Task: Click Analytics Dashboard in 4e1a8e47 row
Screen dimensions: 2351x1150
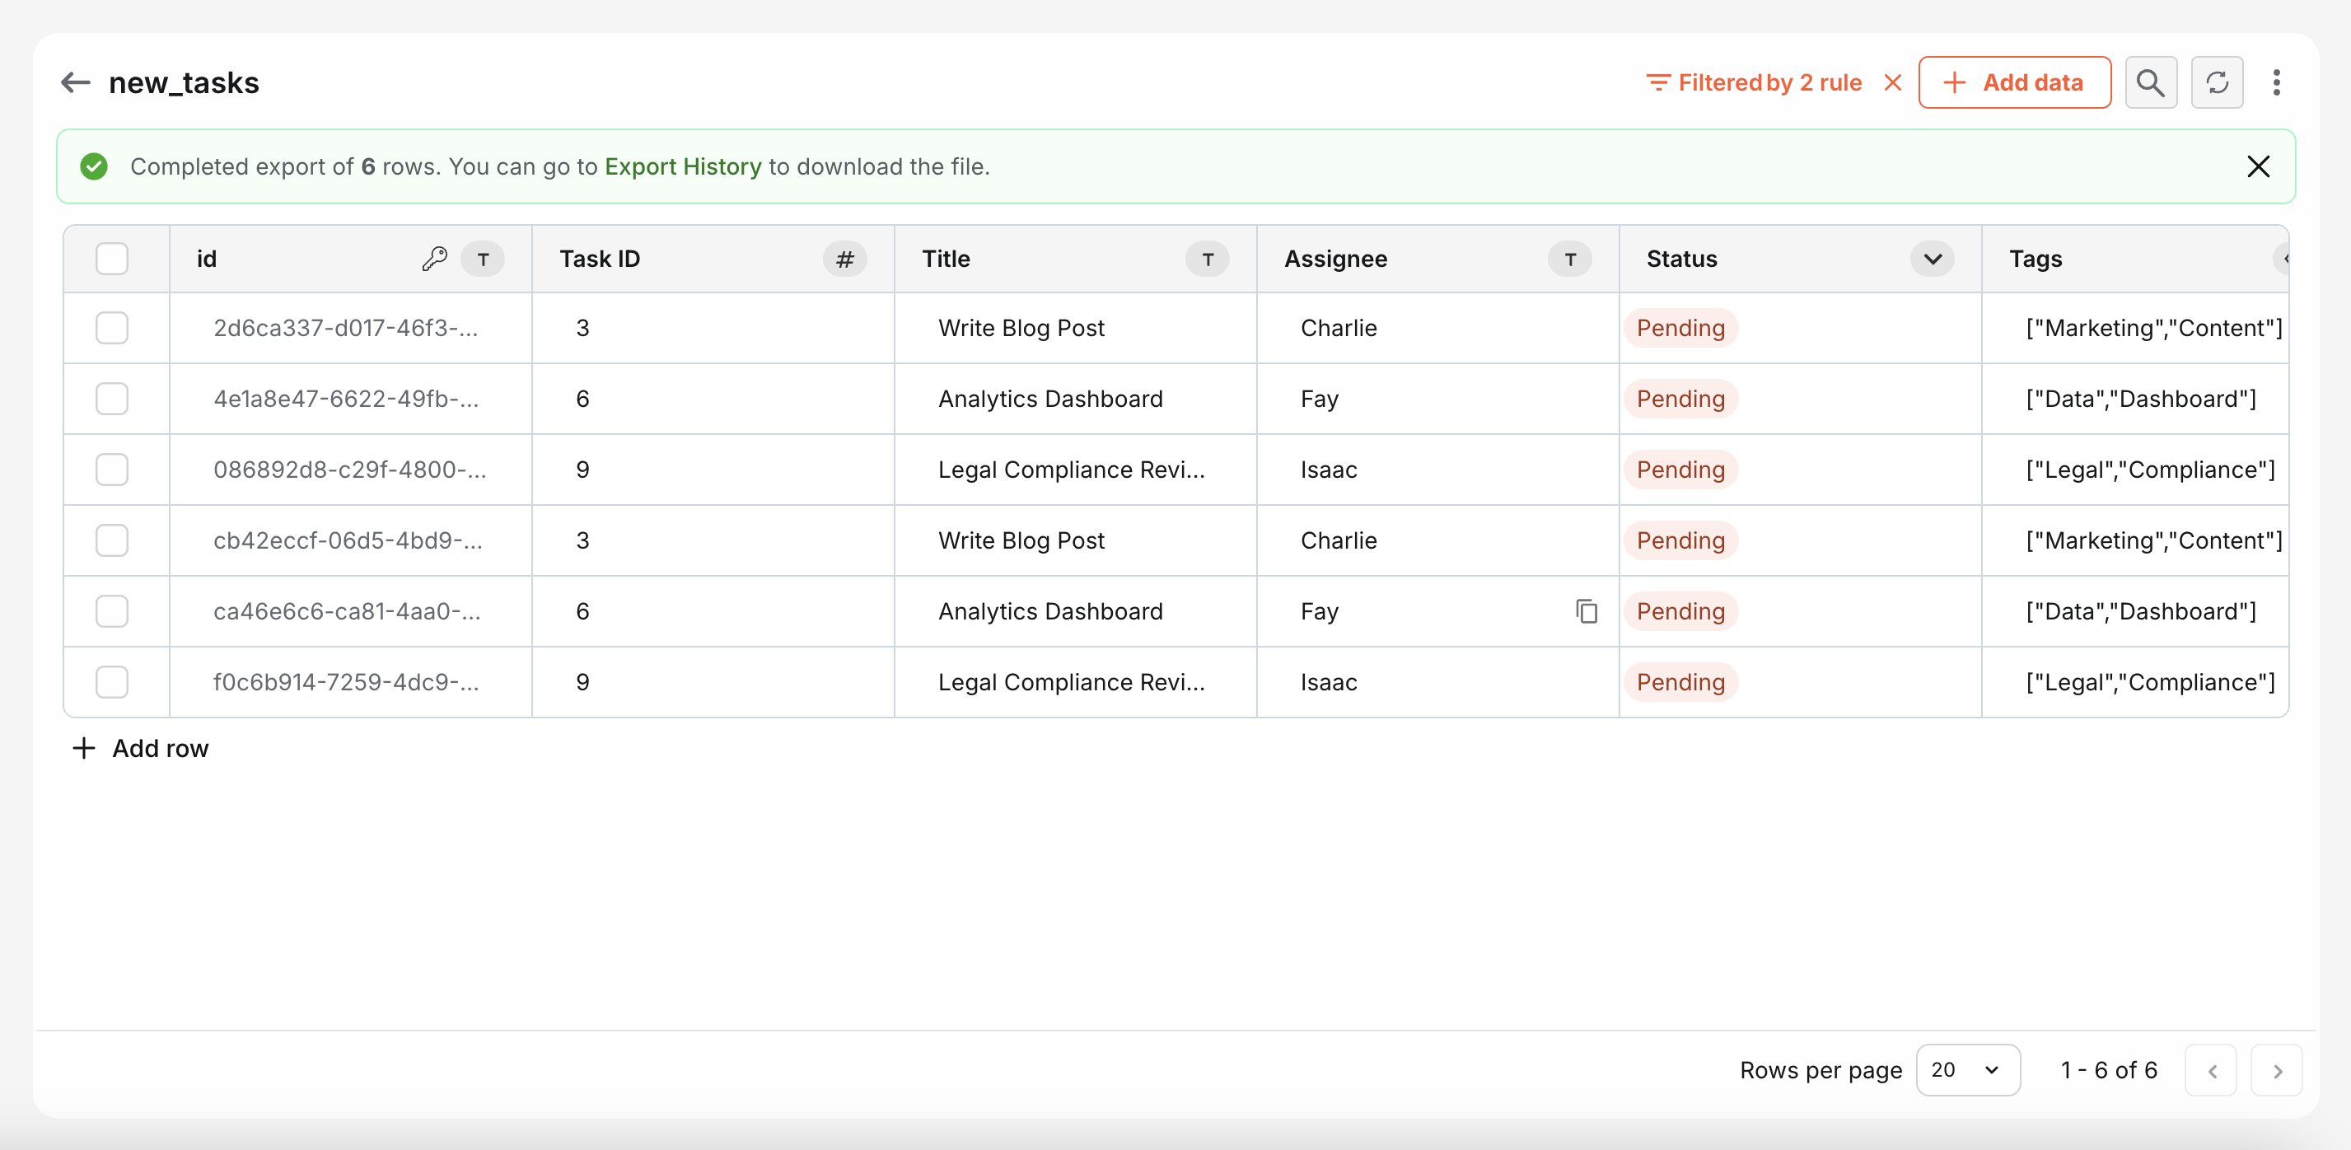Action: [x=1050, y=399]
